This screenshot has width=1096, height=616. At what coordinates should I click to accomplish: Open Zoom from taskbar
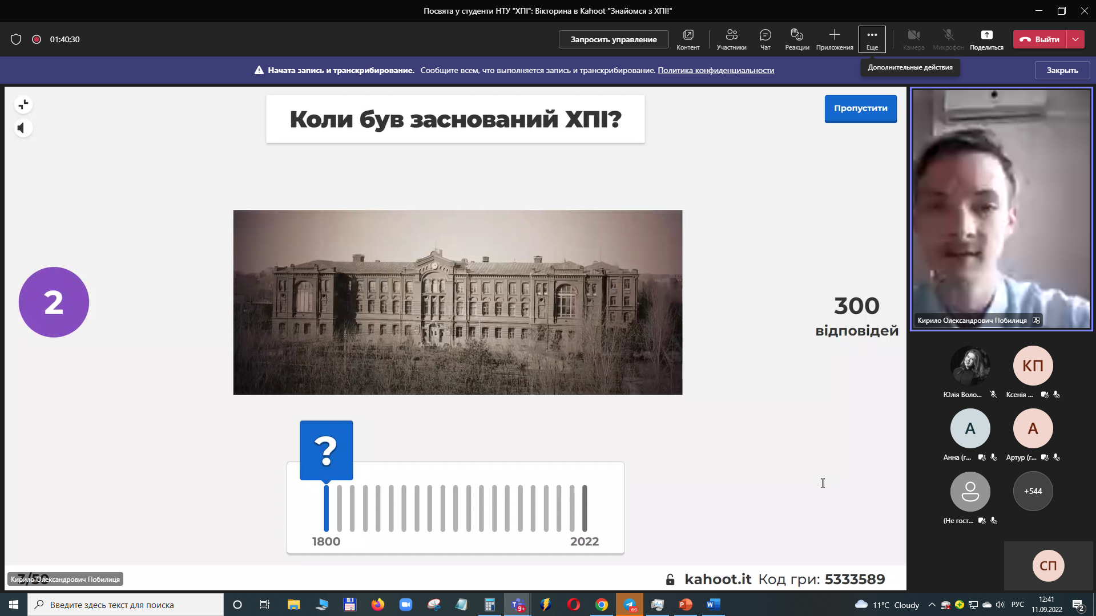click(405, 605)
